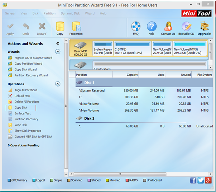Select New Volume(NTFS) 269.3 GB partition block

point(190,48)
